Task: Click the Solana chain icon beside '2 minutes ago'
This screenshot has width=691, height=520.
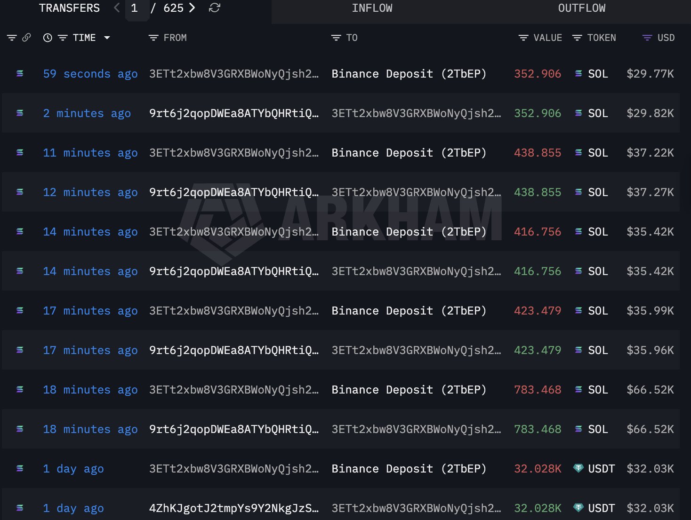Action: pyautogui.click(x=20, y=113)
